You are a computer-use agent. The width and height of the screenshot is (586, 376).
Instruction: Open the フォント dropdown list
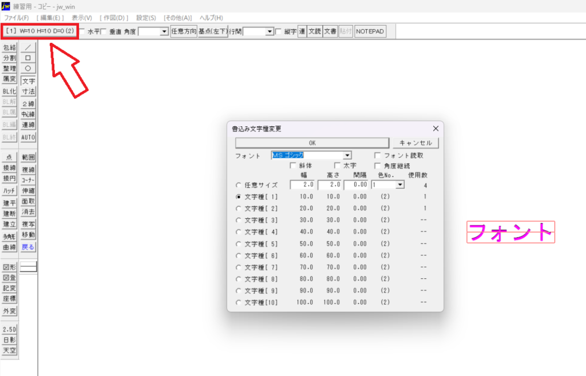[x=347, y=155]
